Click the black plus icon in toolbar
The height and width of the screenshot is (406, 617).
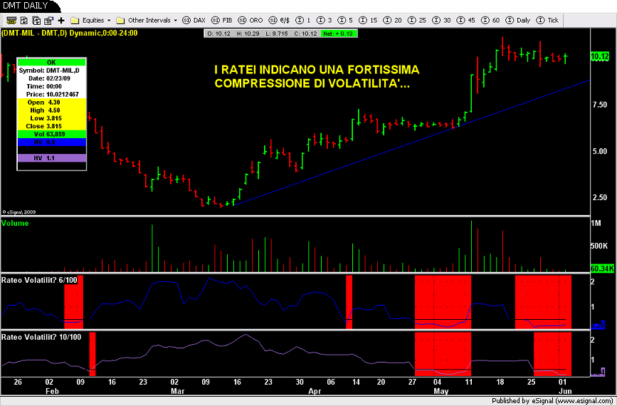pyautogui.click(x=61, y=20)
